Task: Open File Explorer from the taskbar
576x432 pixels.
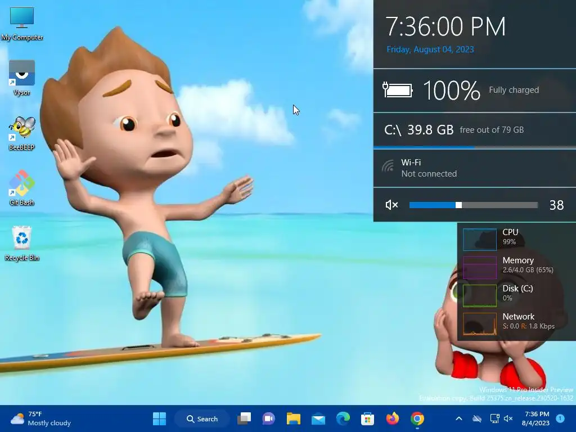Action: coord(294,418)
